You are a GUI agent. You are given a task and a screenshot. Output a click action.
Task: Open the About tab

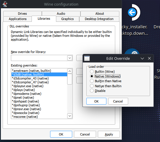100,14
